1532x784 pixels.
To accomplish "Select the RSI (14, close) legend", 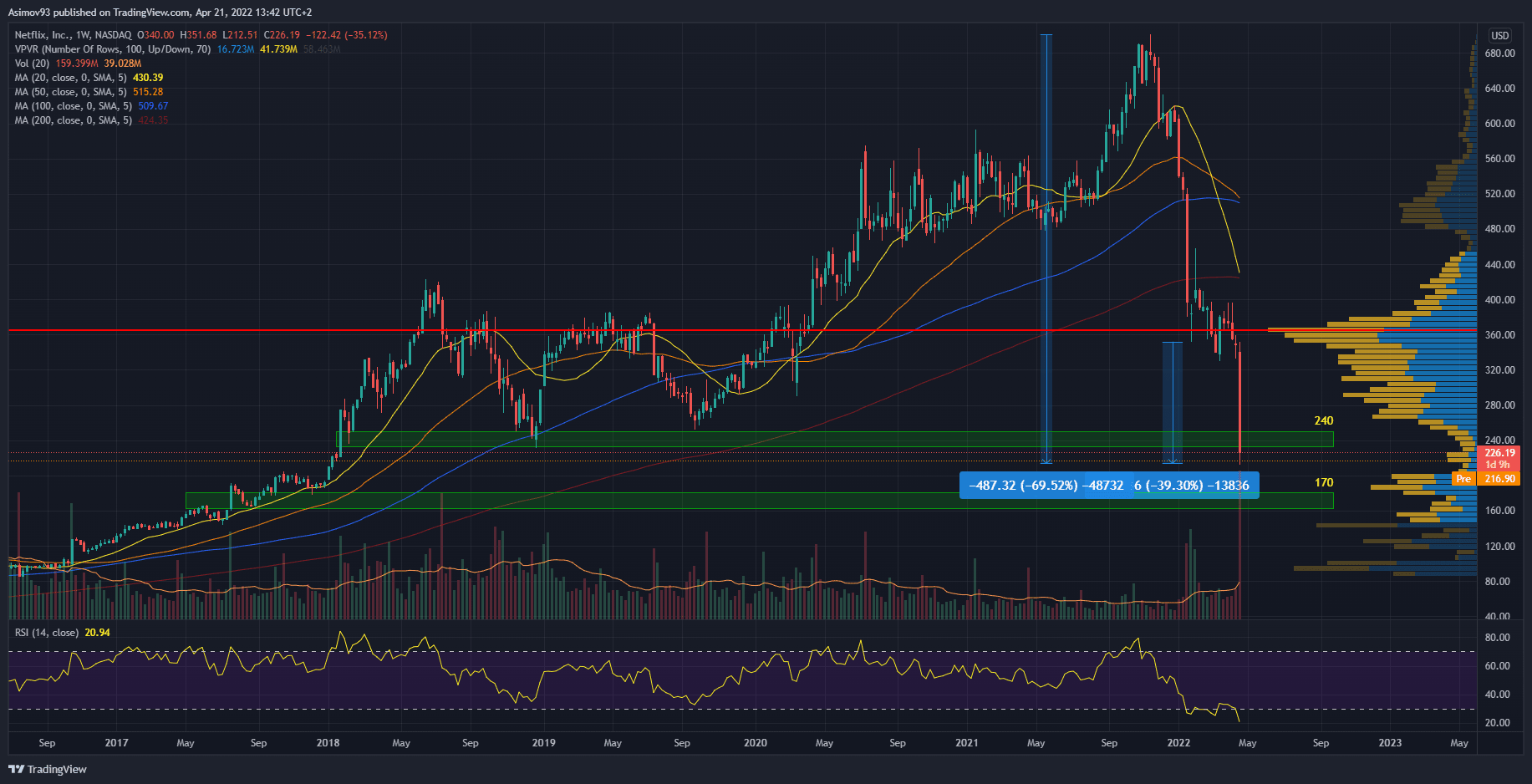I will (x=47, y=633).
